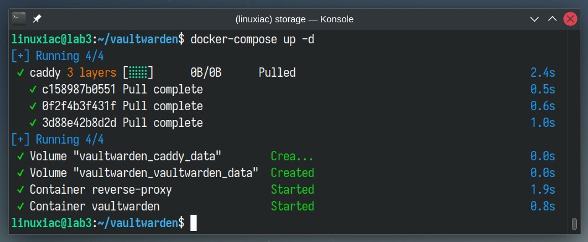The width and height of the screenshot is (588, 242).
Task: Click the check beside Container vaultwarden
Action: point(20,206)
